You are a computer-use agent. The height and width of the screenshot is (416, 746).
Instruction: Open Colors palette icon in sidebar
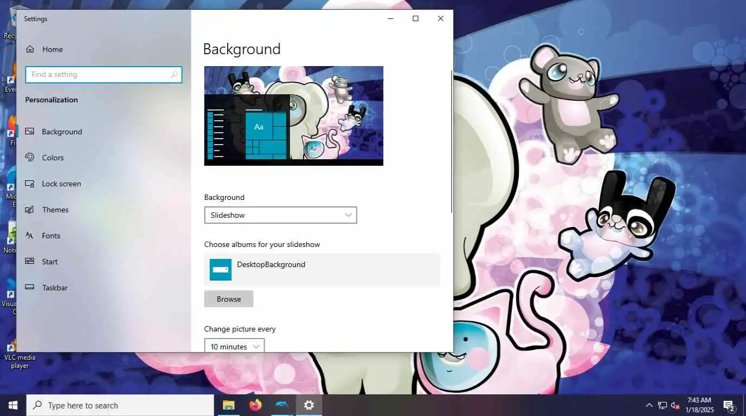point(30,158)
